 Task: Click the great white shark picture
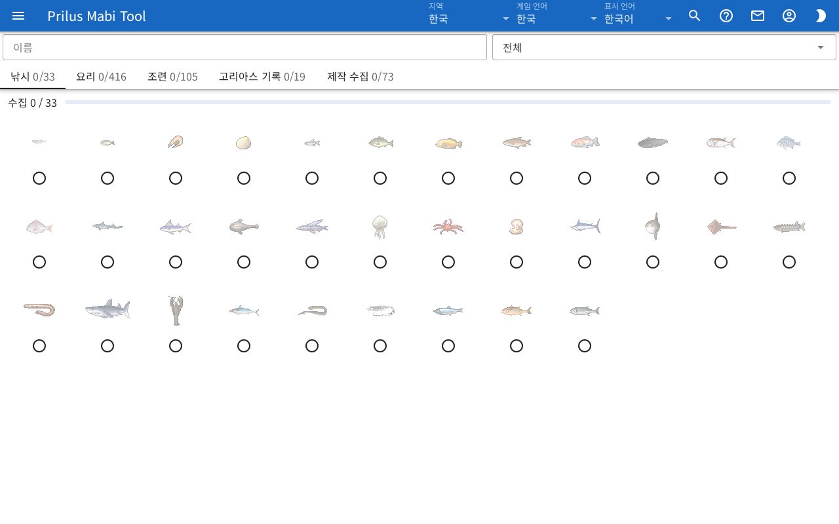pyautogui.click(x=107, y=309)
